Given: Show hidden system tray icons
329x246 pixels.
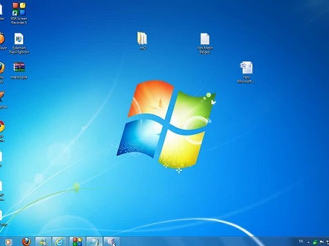Looking at the screenshot, I should pyautogui.click(x=308, y=242).
